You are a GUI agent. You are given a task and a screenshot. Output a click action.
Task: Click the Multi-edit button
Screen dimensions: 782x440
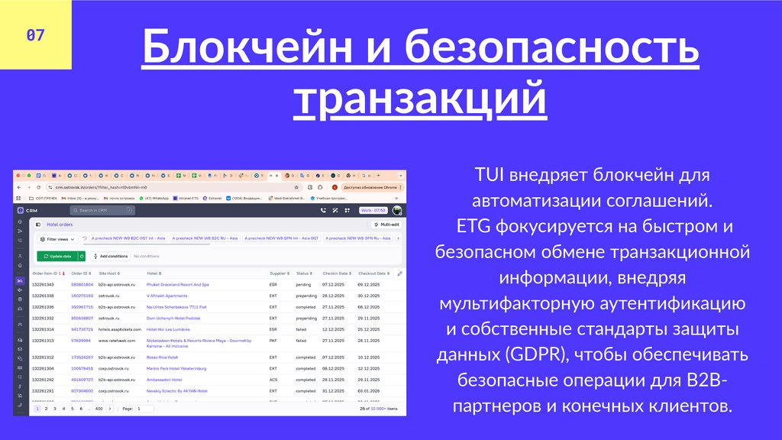(x=386, y=225)
